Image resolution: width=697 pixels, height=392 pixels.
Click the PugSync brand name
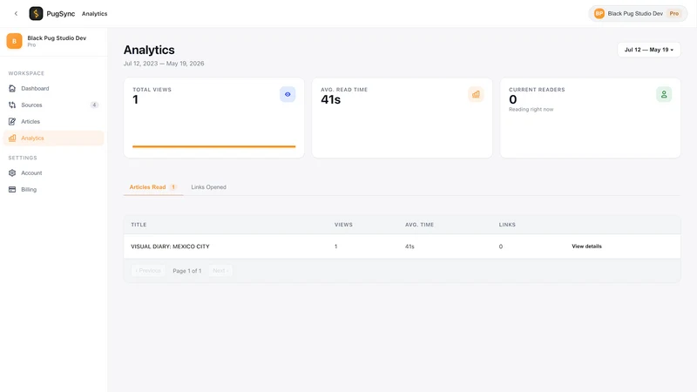pyautogui.click(x=61, y=14)
